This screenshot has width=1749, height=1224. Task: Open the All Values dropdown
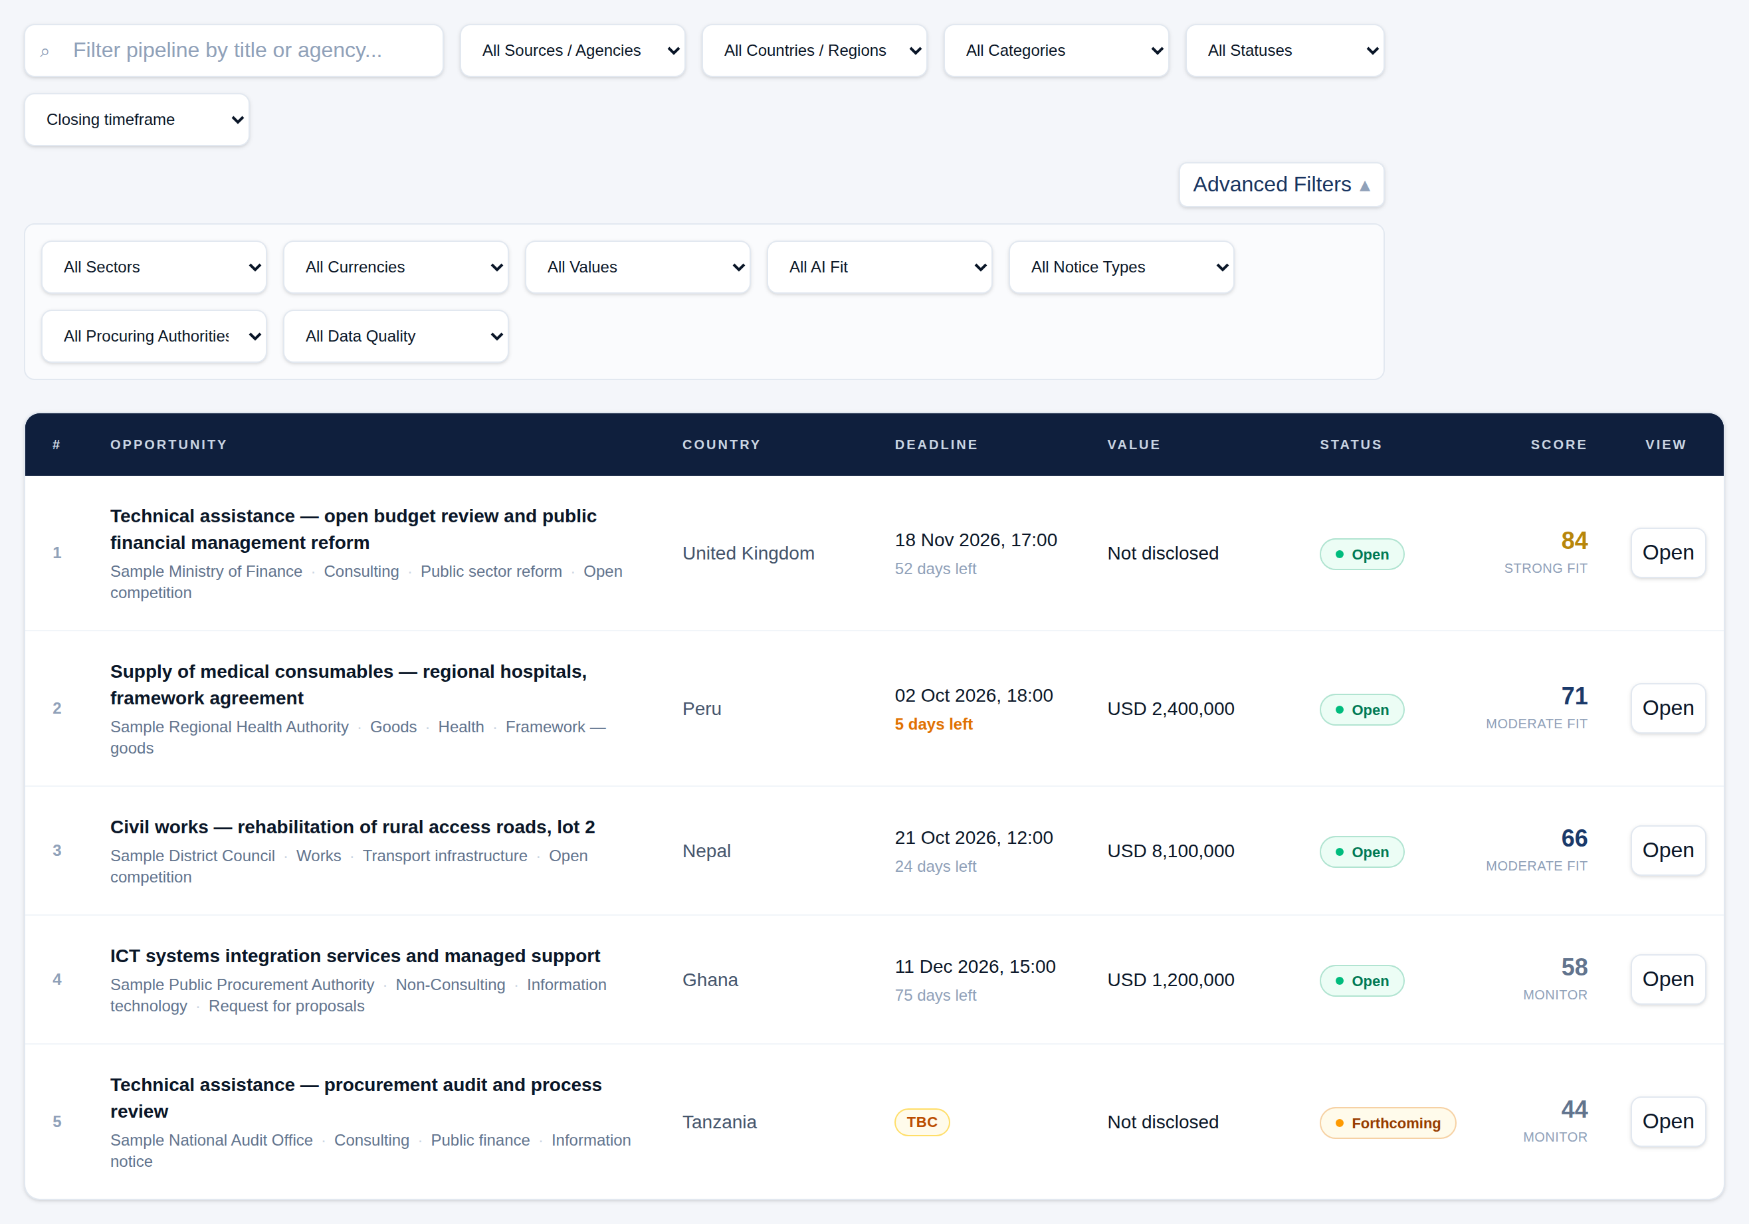pyautogui.click(x=639, y=267)
